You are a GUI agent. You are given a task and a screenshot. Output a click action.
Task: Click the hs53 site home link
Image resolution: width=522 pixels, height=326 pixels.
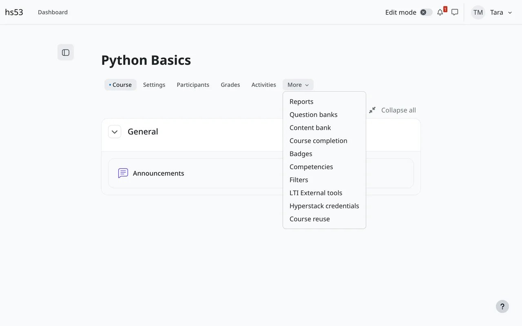(x=14, y=12)
